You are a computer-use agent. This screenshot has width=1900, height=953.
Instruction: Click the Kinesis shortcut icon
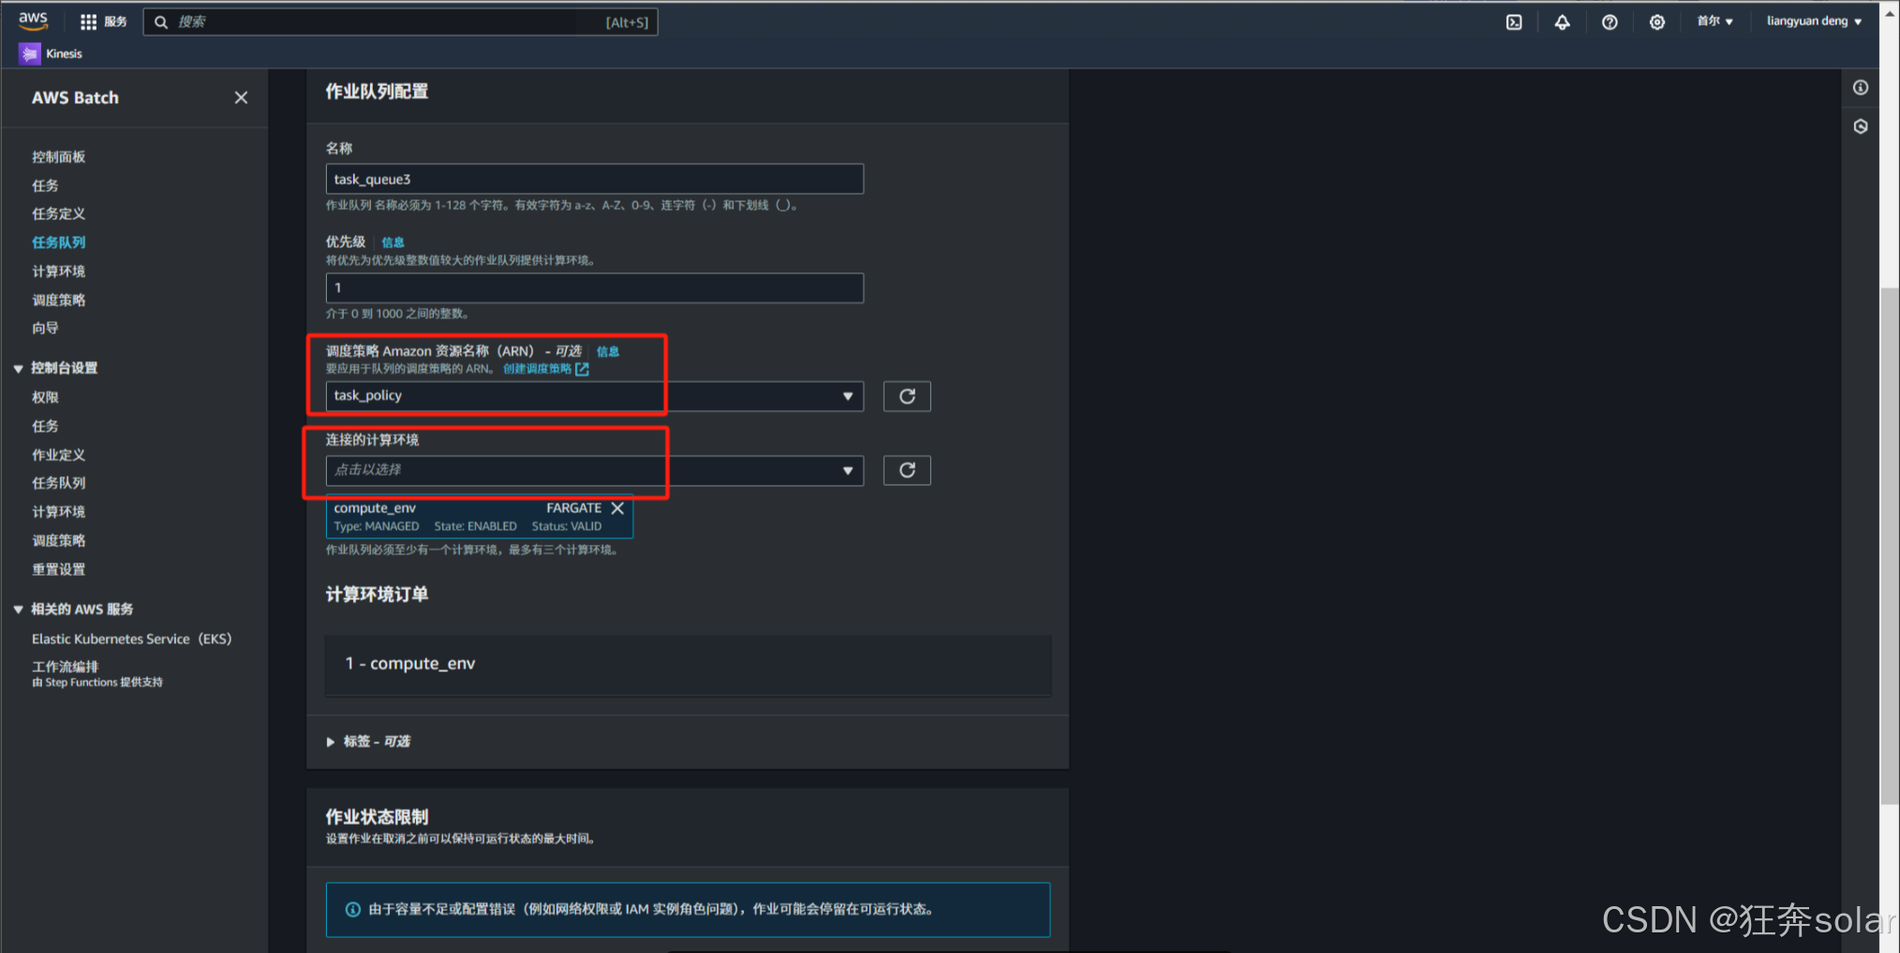[x=30, y=54]
